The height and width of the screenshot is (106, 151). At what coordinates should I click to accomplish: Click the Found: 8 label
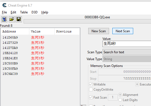(x=6, y=26)
